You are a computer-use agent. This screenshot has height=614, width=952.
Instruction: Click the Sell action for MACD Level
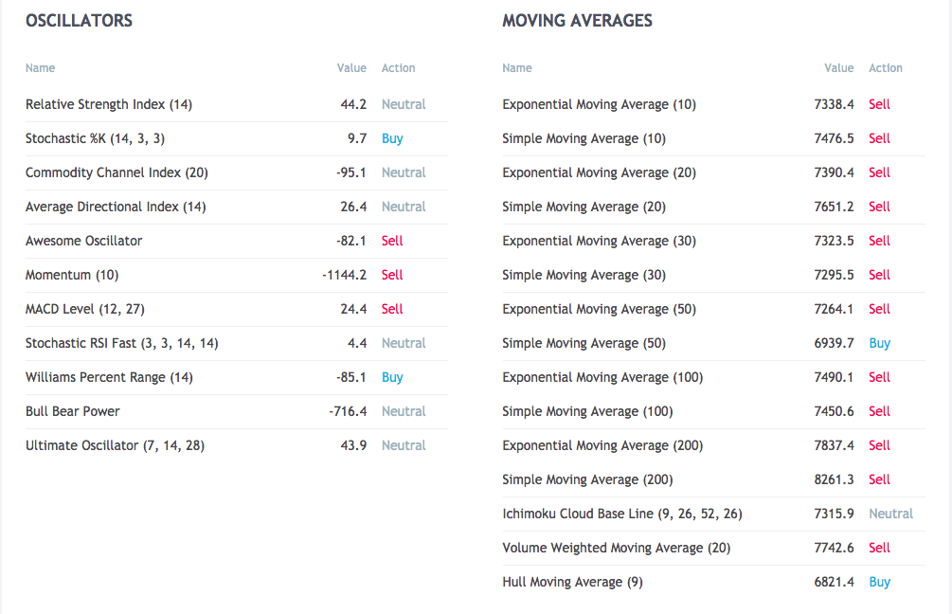coord(392,309)
